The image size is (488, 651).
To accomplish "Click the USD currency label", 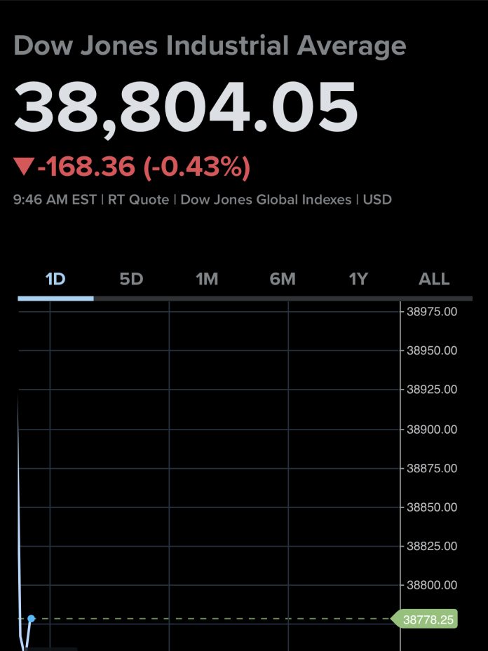I will coord(377,200).
